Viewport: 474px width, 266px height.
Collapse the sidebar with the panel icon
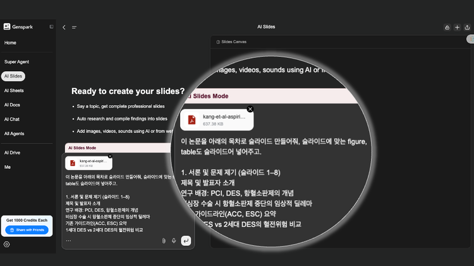pos(51,26)
